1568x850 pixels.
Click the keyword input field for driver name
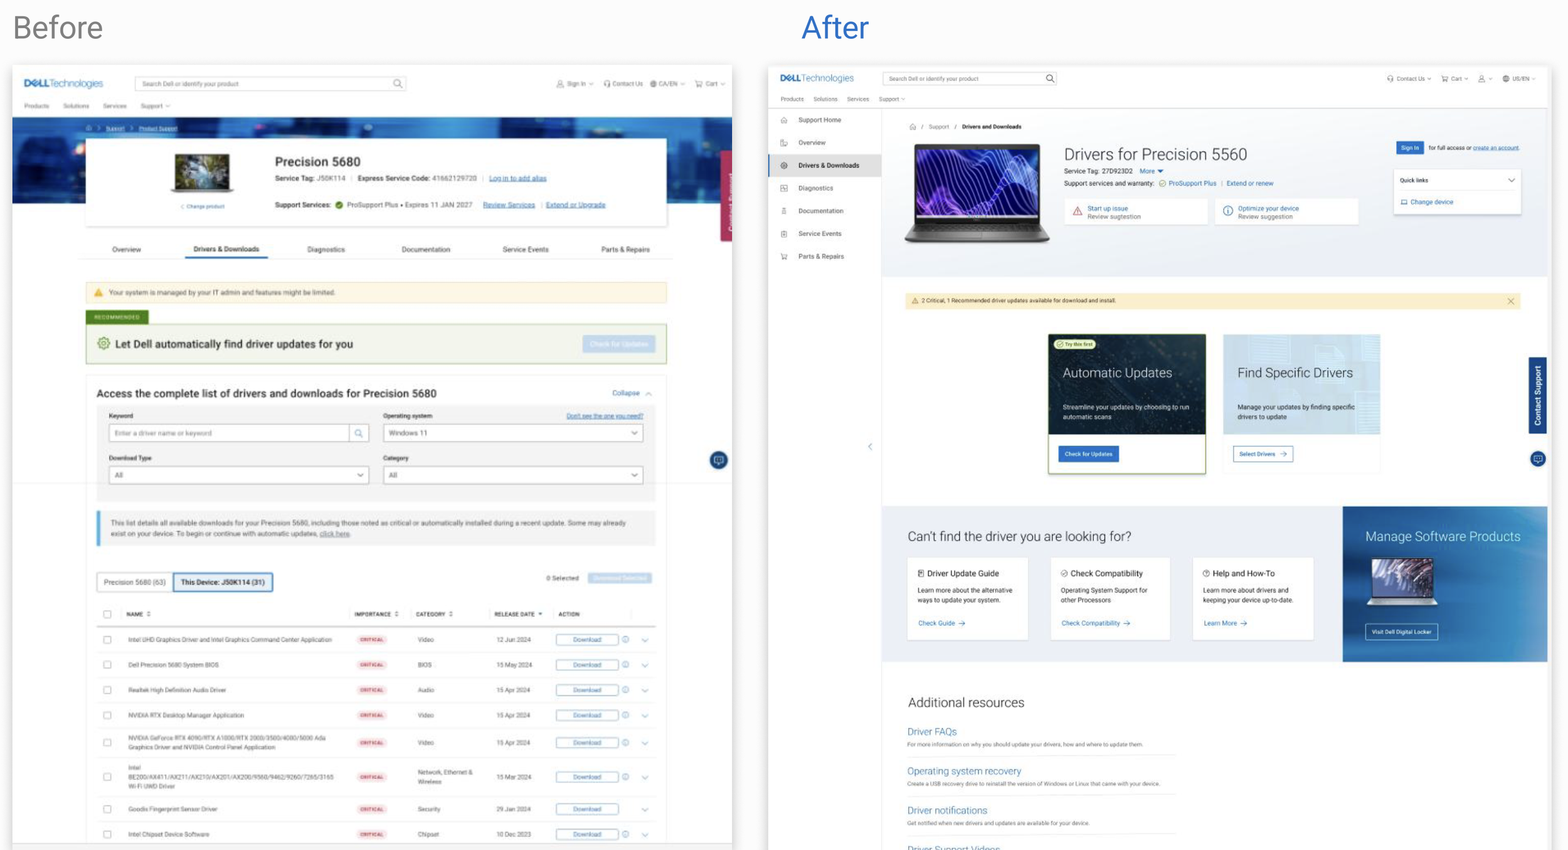pyautogui.click(x=229, y=433)
